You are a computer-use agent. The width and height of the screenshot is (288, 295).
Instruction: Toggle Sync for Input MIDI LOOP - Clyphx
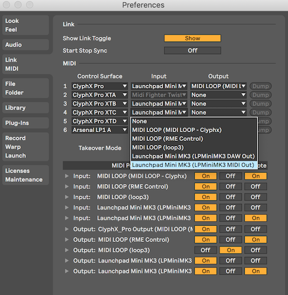point(230,176)
